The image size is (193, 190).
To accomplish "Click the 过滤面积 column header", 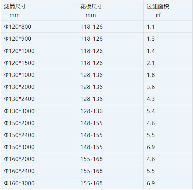I will tap(158, 7).
